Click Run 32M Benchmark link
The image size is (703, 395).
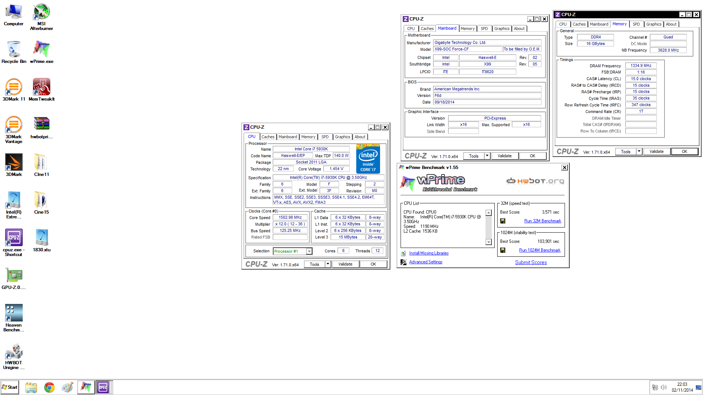(x=543, y=221)
